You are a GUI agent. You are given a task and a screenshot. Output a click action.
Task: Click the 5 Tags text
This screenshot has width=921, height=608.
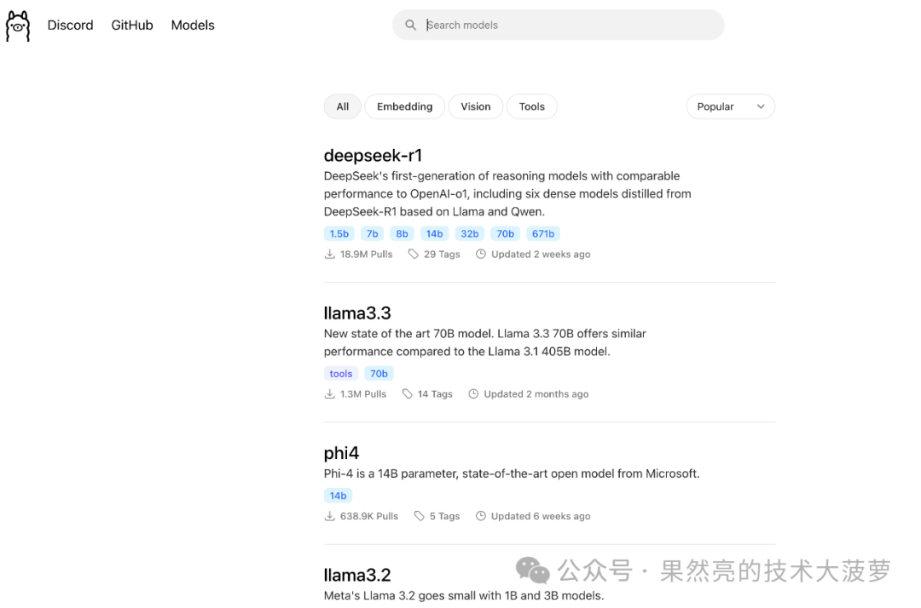point(444,516)
